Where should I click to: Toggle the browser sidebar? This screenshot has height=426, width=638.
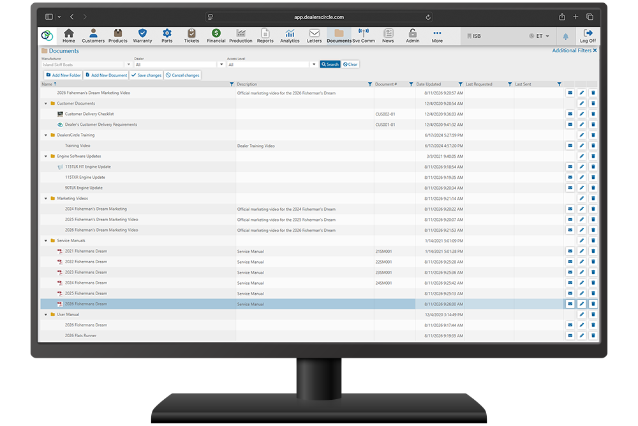tap(49, 17)
